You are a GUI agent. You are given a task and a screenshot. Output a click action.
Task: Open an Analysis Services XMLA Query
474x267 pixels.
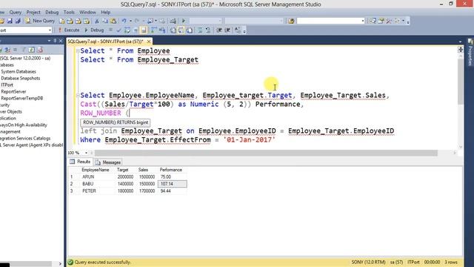click(x=87, y=21)
